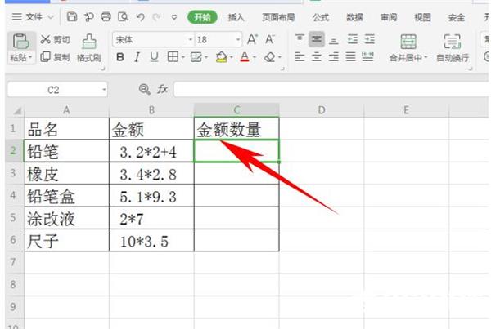Image resolution: width=491 pixels, height=329 pixels.
Task: Open the borders dropdown arrow
Action: click(x=182, y=57)
